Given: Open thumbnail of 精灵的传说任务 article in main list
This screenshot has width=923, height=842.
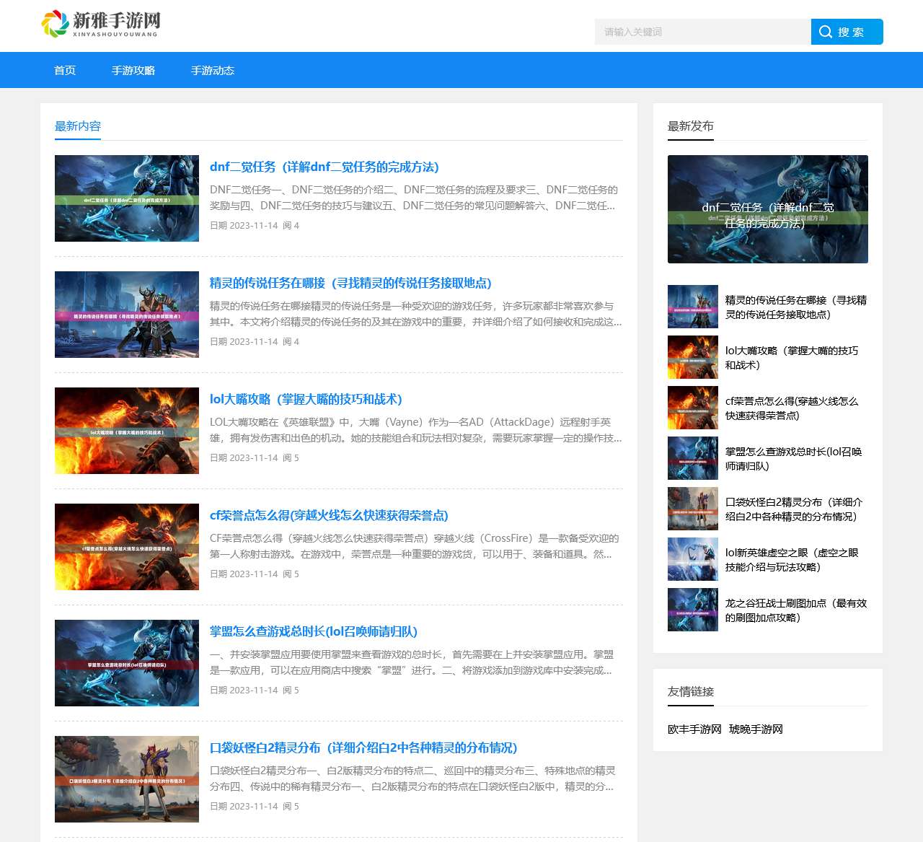Looking at the screenshot, I should coord(127,315).
